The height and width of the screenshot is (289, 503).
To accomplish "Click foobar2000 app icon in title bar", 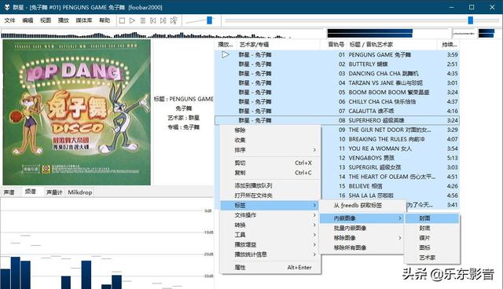I will [x=7, y=7].
